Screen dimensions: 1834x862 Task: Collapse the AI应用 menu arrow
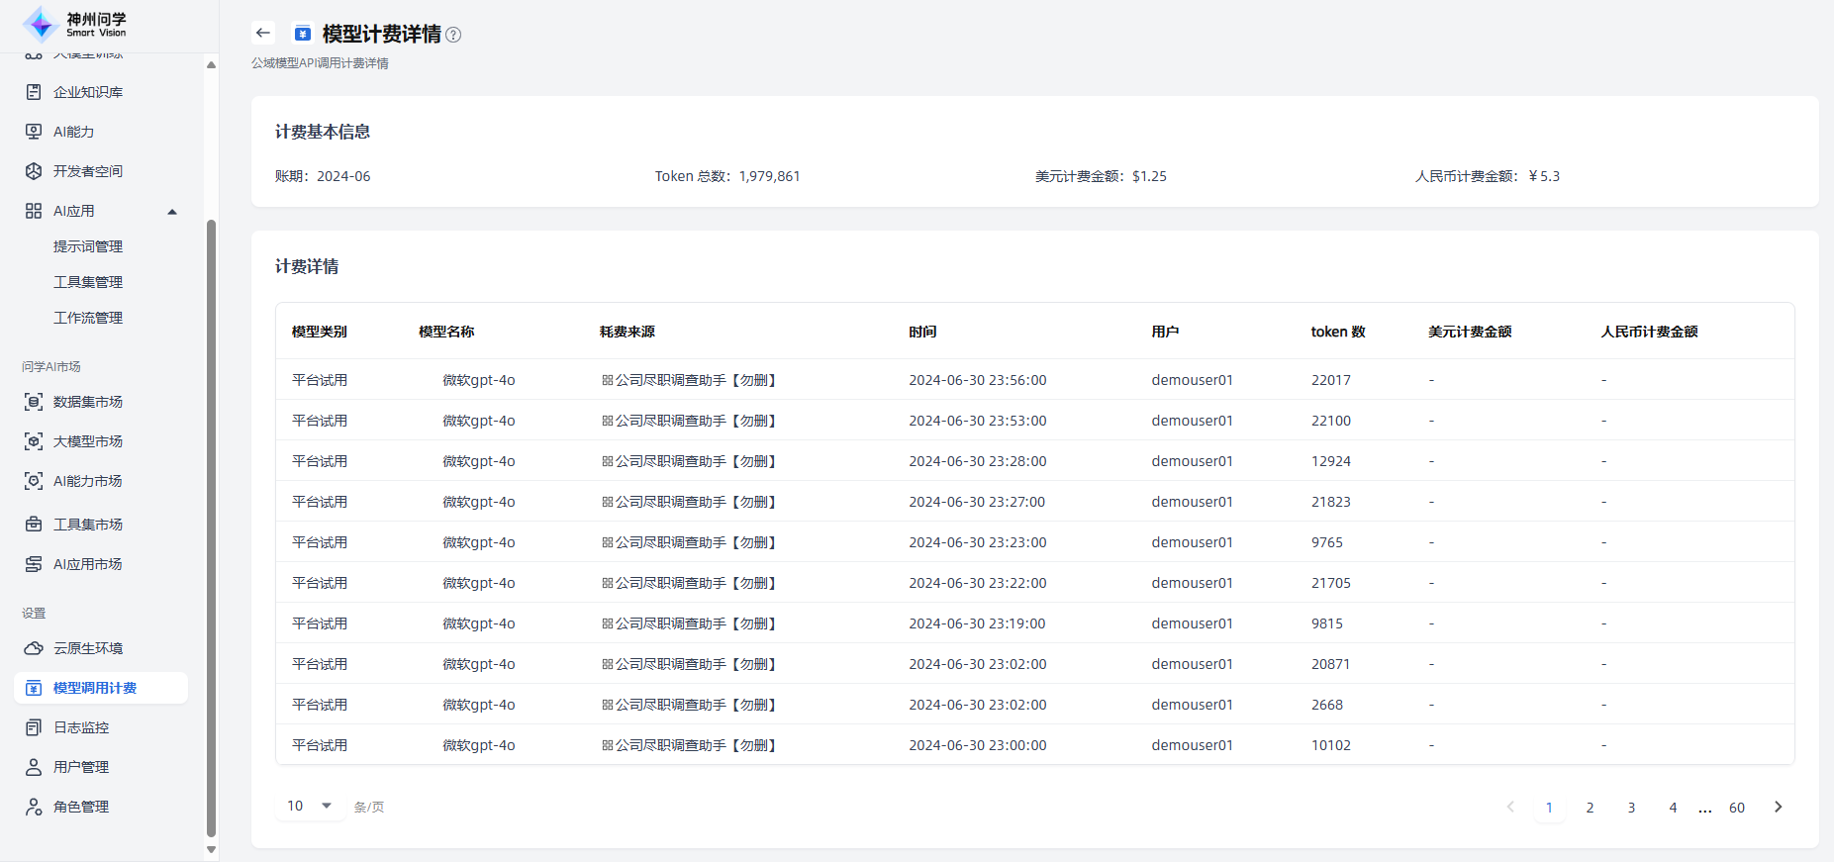(172, 212)
